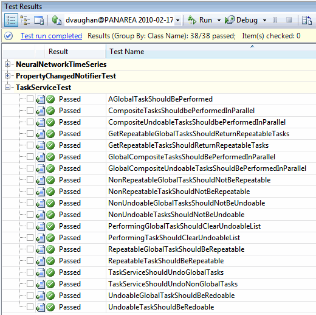Image resolution: width=316 pixels, height=315 pixels.
Task: Click the Debug tests icon
Action: pos(230,20)
